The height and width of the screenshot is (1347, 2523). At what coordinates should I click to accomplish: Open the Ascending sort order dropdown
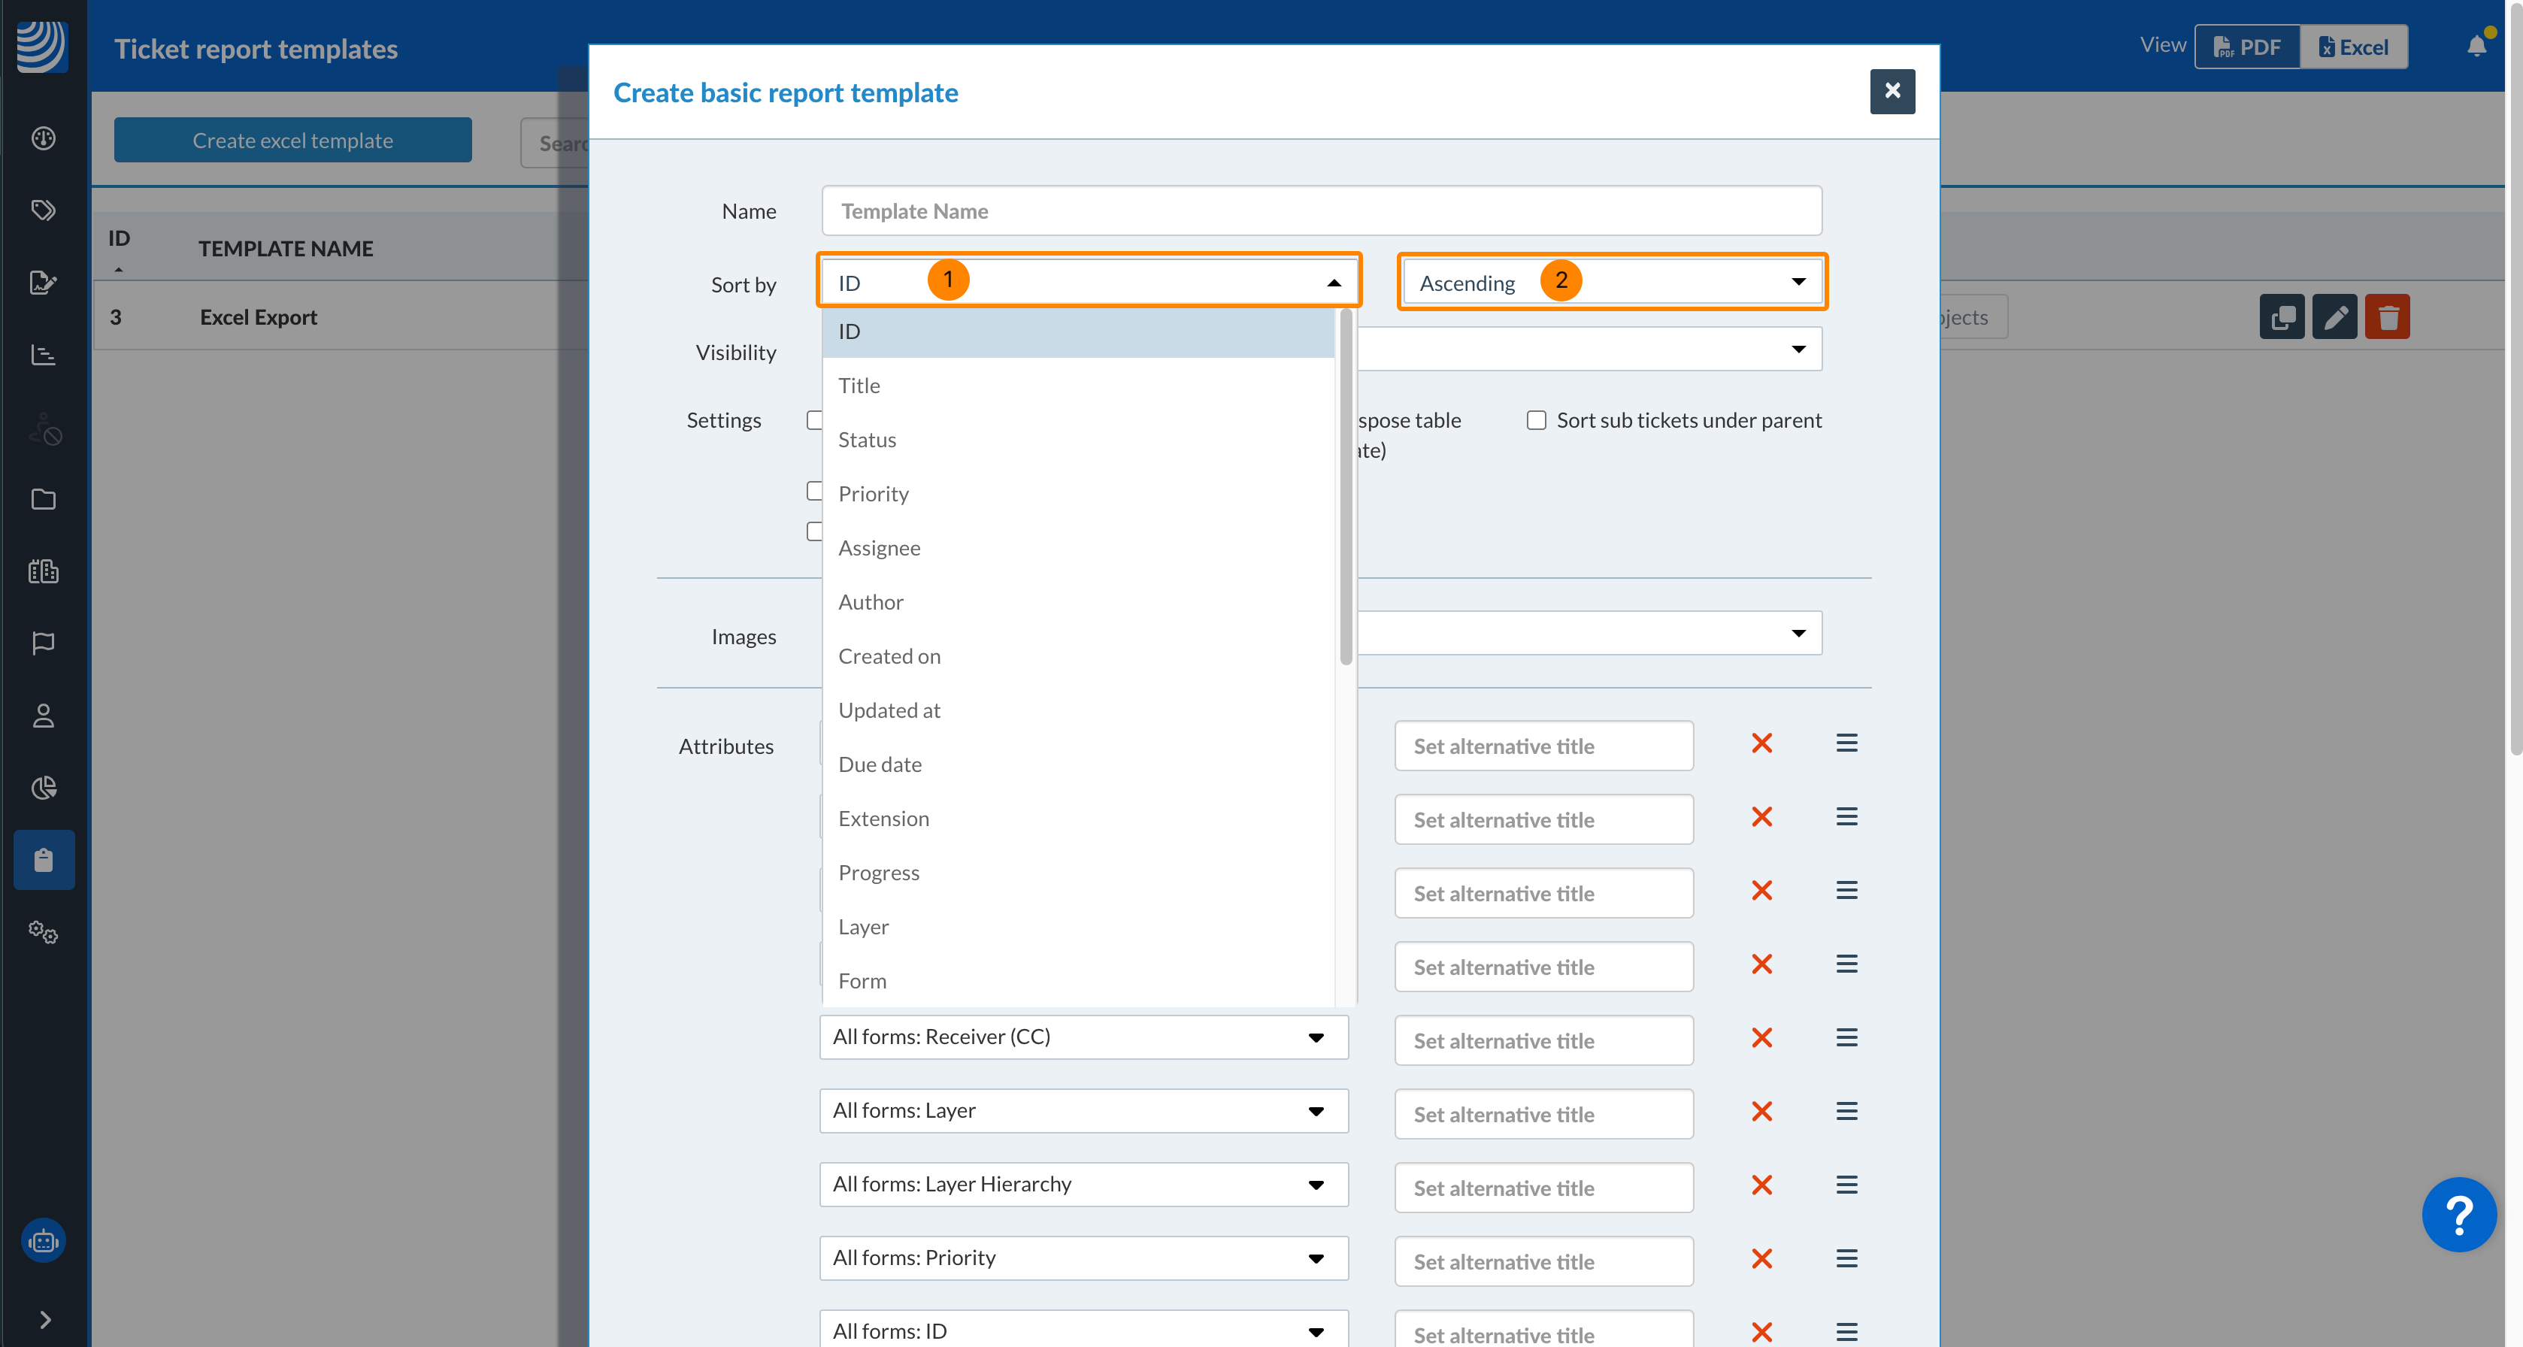tap(1612, 283)
